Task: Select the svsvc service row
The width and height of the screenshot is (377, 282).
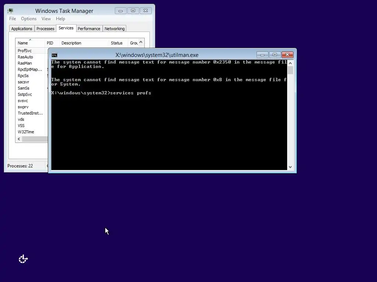Action: pyautogui.click(x=32, y=101)
